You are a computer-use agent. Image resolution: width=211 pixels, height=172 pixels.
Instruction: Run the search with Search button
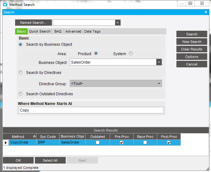click(192, 34)
